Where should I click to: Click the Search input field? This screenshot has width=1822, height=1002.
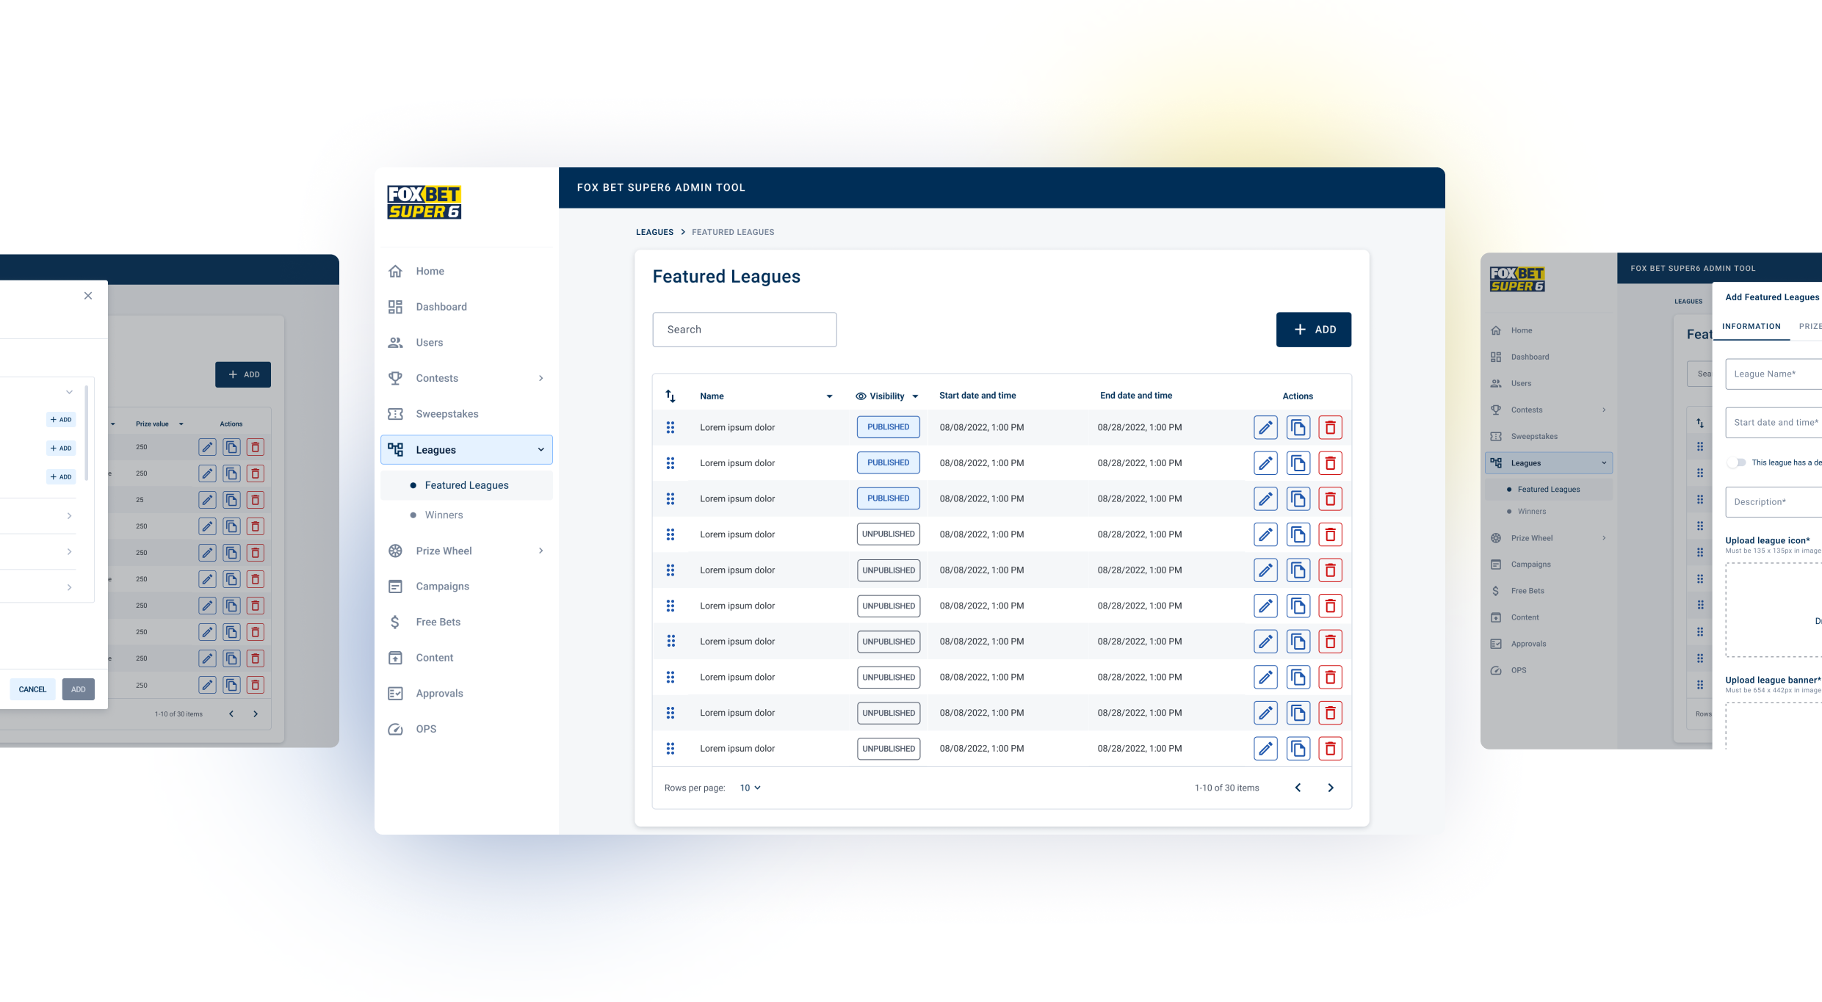click(x=744, y=330)
